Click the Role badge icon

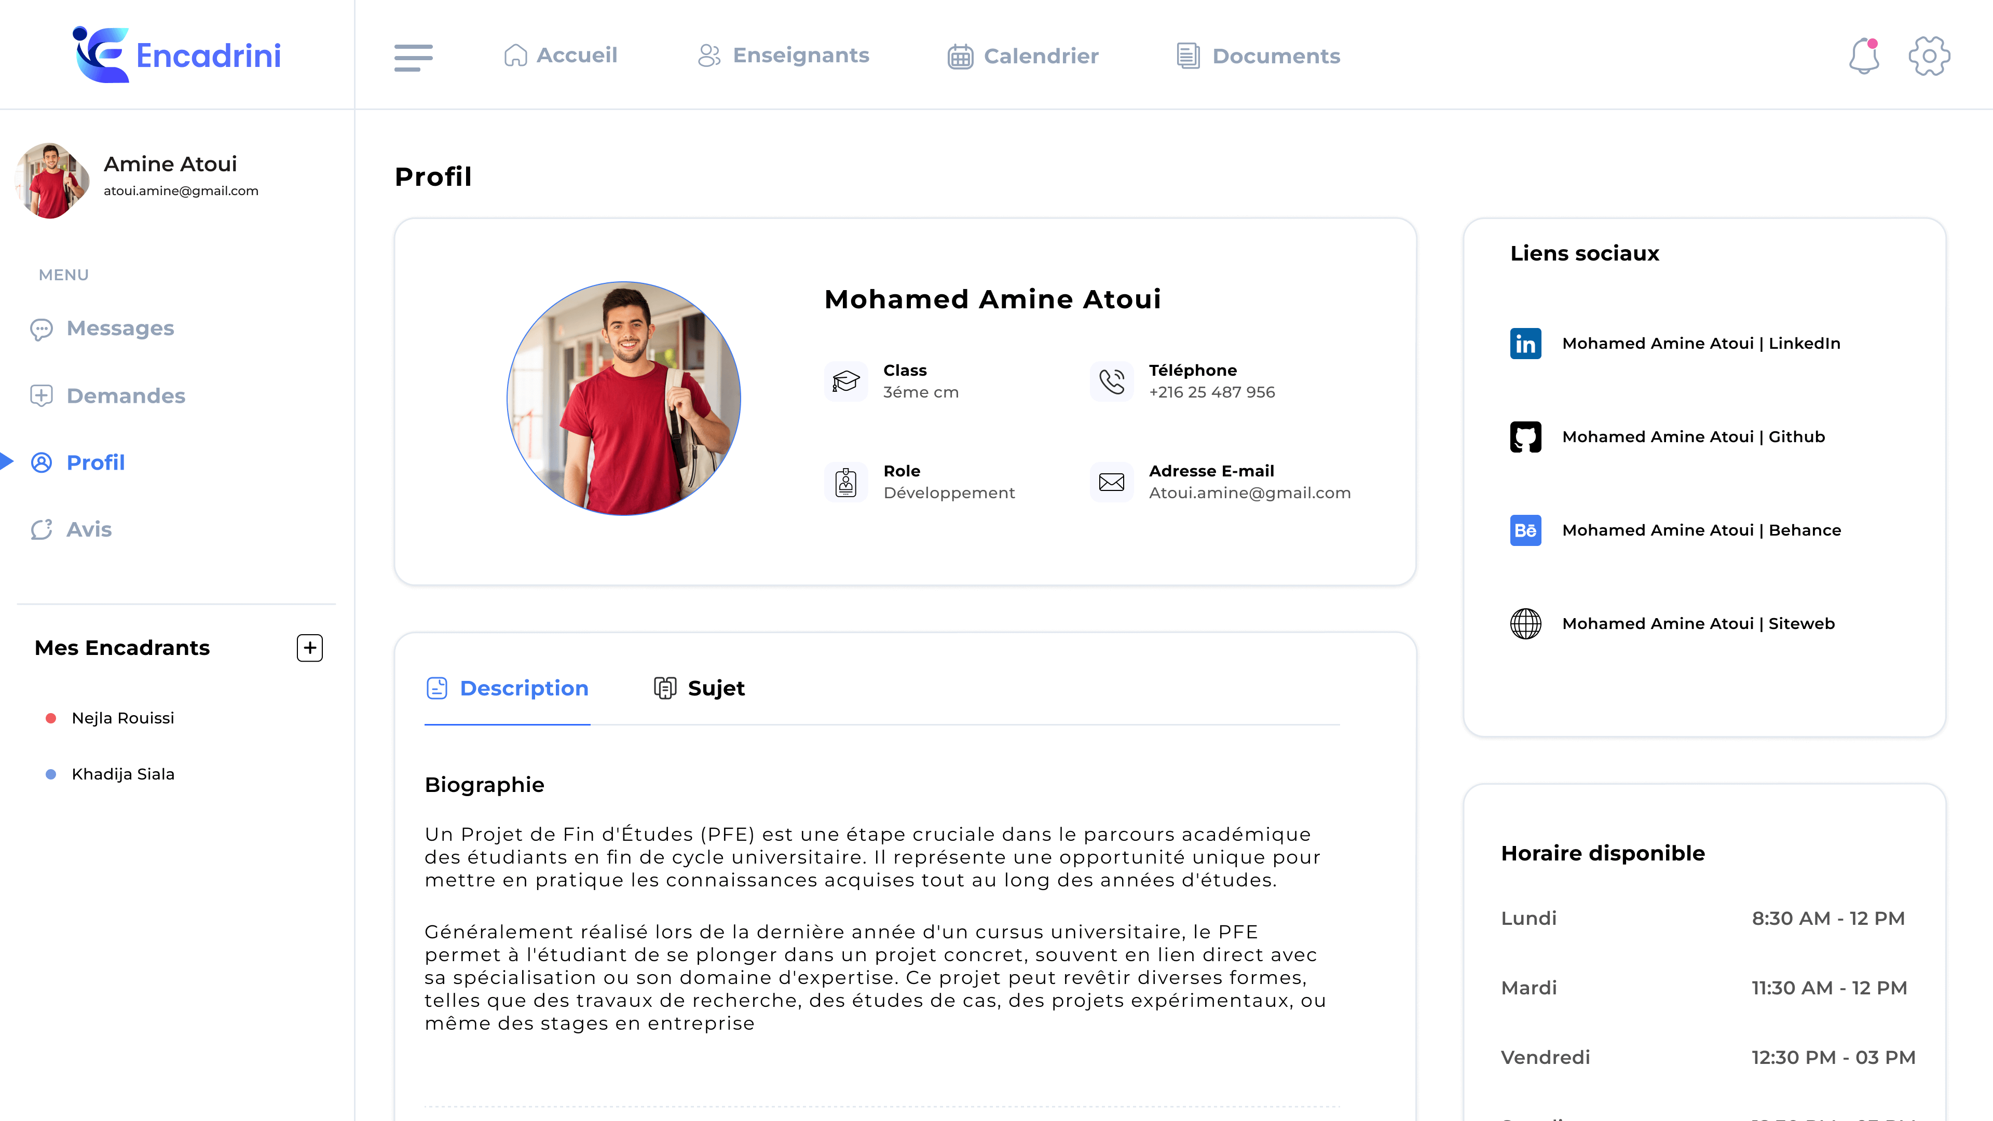point(845,482)
